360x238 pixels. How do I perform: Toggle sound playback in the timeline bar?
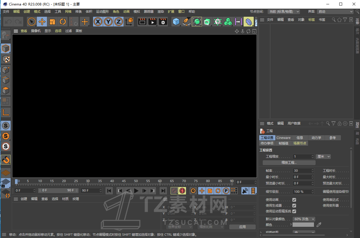click(245, 190)
